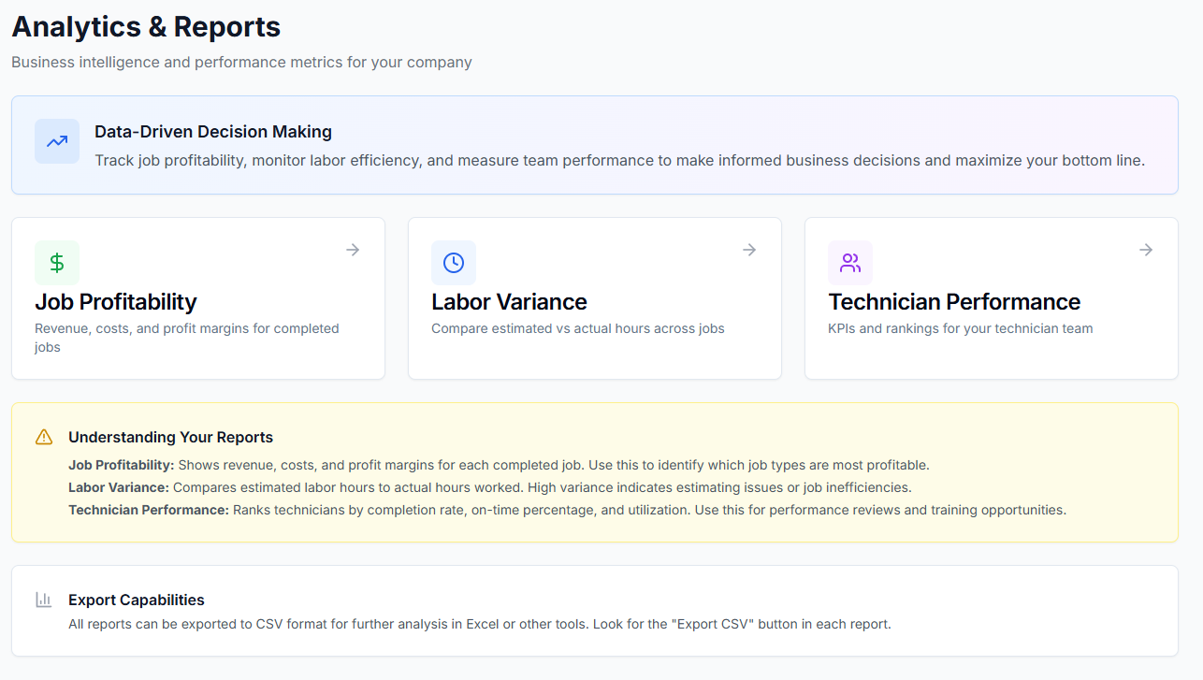Open Job Profitability via its arrow icon
Screen dimensions: 1203x680
point(353,250)
